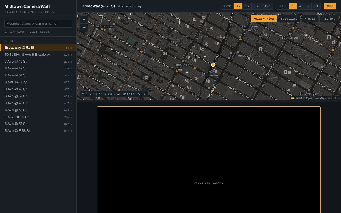Zoom out the map with minus button

84,28
